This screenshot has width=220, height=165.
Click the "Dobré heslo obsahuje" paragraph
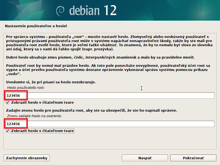click(100, 57)
